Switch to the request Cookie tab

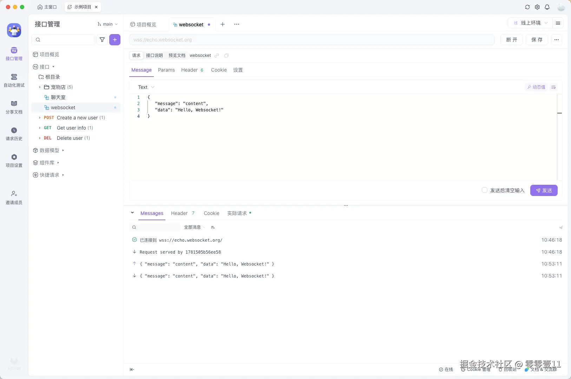219,70
